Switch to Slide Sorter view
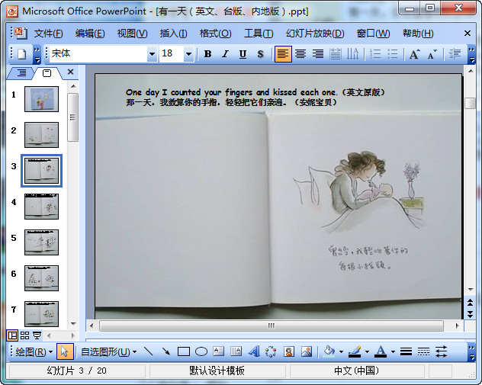Screen dimensions: 482x385 coord(24,335)
